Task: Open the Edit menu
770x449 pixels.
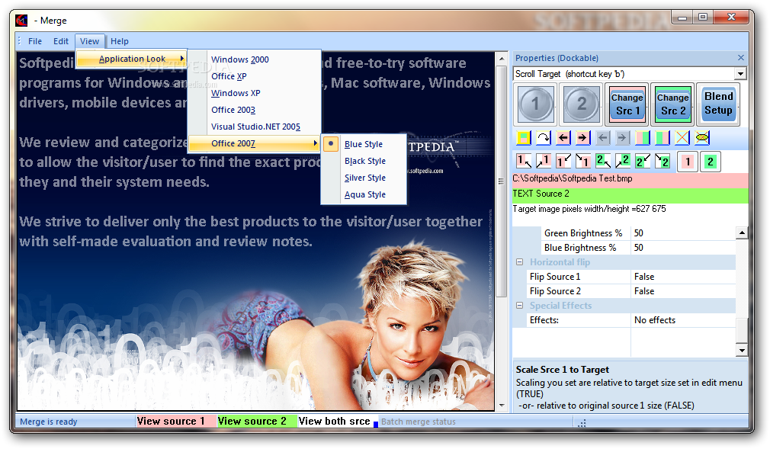Action: (61, 41)
